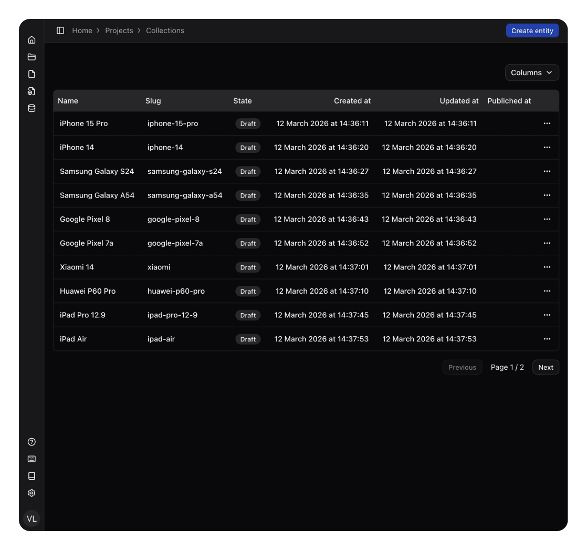587x550 pixels.
Task: Toggle the sidebar panel icon
Action: (x=60, y=30)
